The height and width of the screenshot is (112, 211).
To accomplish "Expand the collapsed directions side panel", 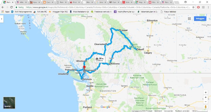I will [x=2, y=19].
